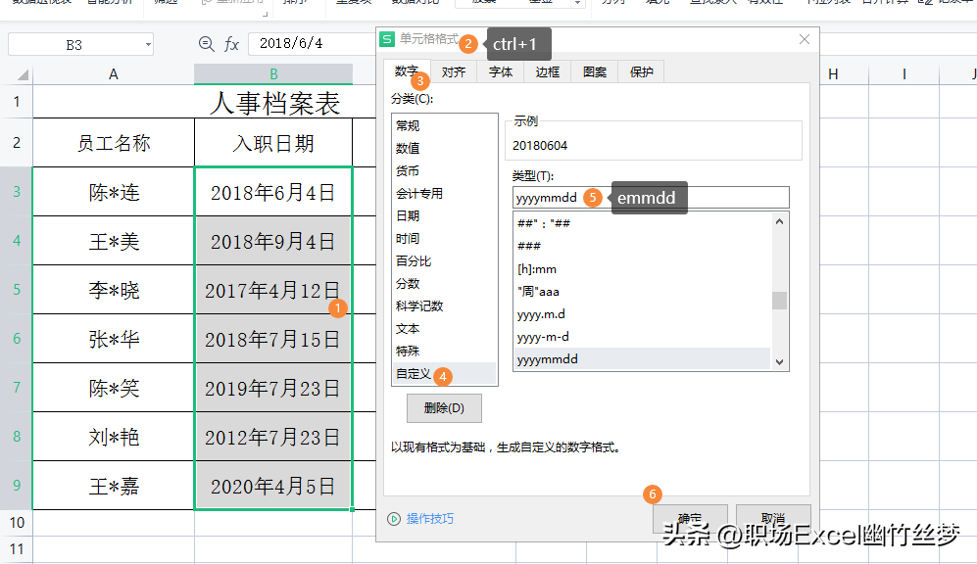Choose the yyyy-m-d format entry
The height and width of the screenshot is (564, 977).
click(x=642, y=337)
